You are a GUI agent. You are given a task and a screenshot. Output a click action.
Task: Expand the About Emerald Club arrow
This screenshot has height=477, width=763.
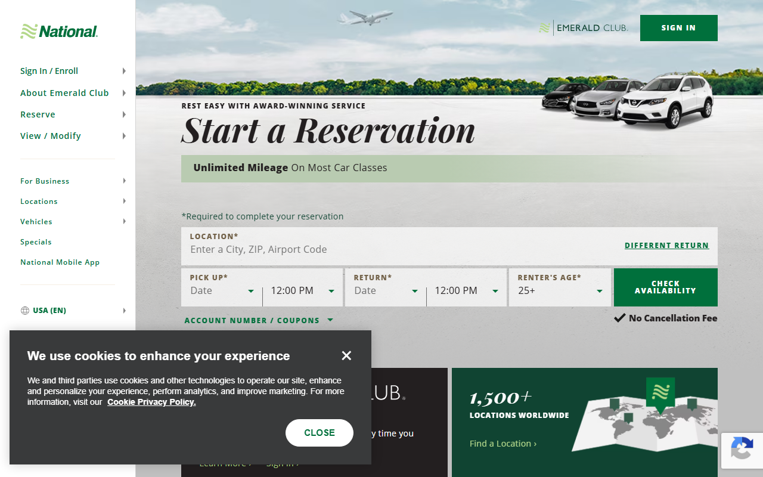click(x=124, y=93)
